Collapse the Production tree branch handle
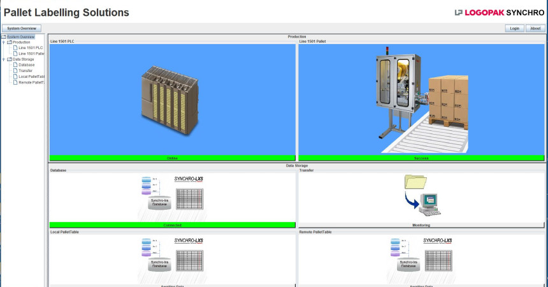548x287 pixels. coord(3,42)
